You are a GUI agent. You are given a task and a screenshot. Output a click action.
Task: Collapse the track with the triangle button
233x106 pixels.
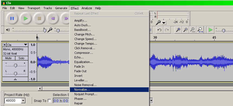point(15,79)
